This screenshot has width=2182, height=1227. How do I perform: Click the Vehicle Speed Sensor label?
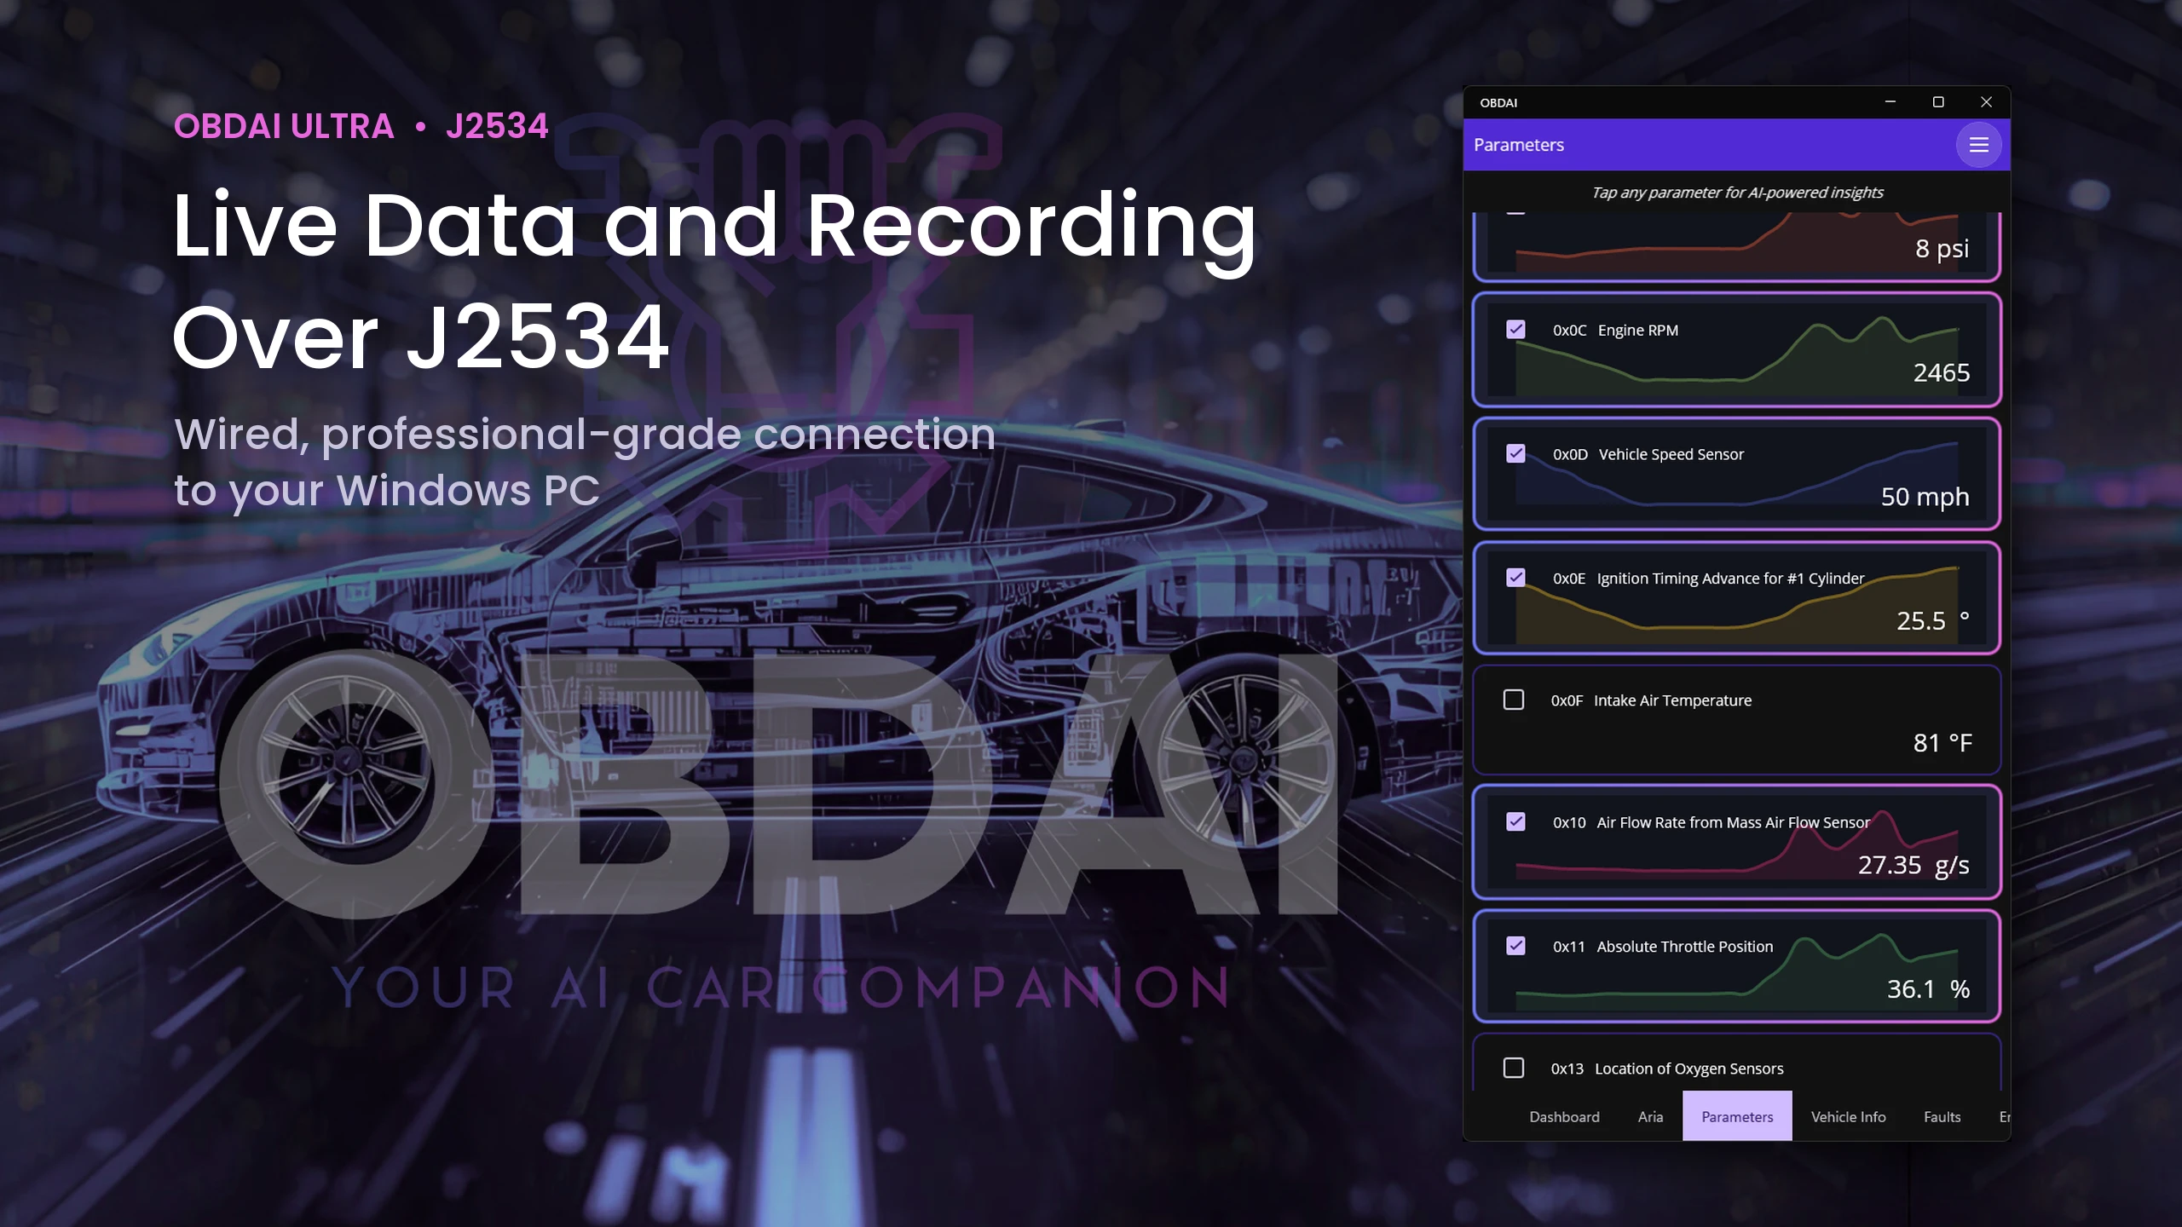[x=1671, y=454]
